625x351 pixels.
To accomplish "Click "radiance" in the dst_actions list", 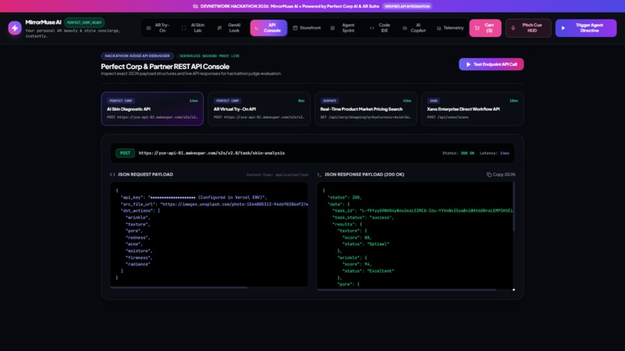I will tap(138, 264).
